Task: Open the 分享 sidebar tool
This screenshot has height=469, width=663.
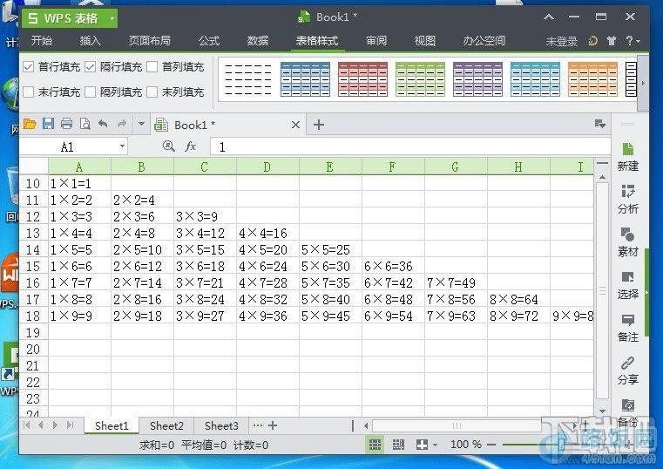Action: tap(628, 370)
